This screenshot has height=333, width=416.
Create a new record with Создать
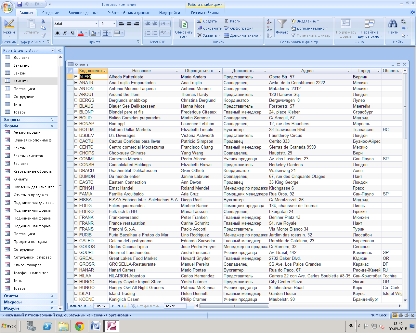click(207, 21)
